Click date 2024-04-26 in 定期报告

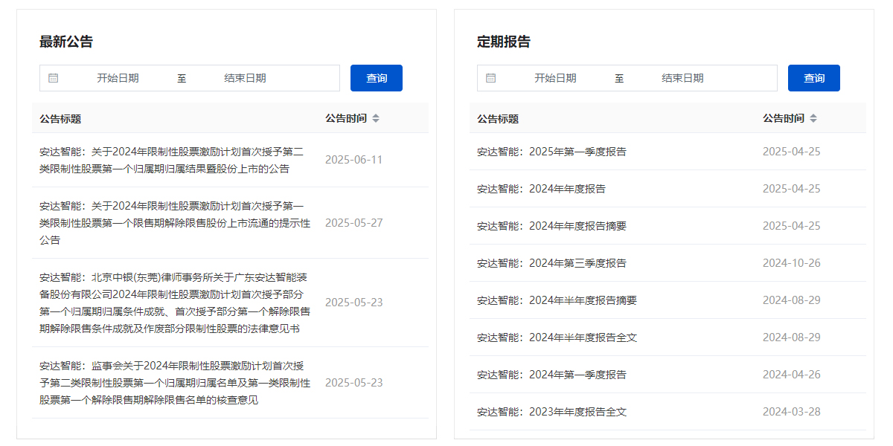click(792, 375)
